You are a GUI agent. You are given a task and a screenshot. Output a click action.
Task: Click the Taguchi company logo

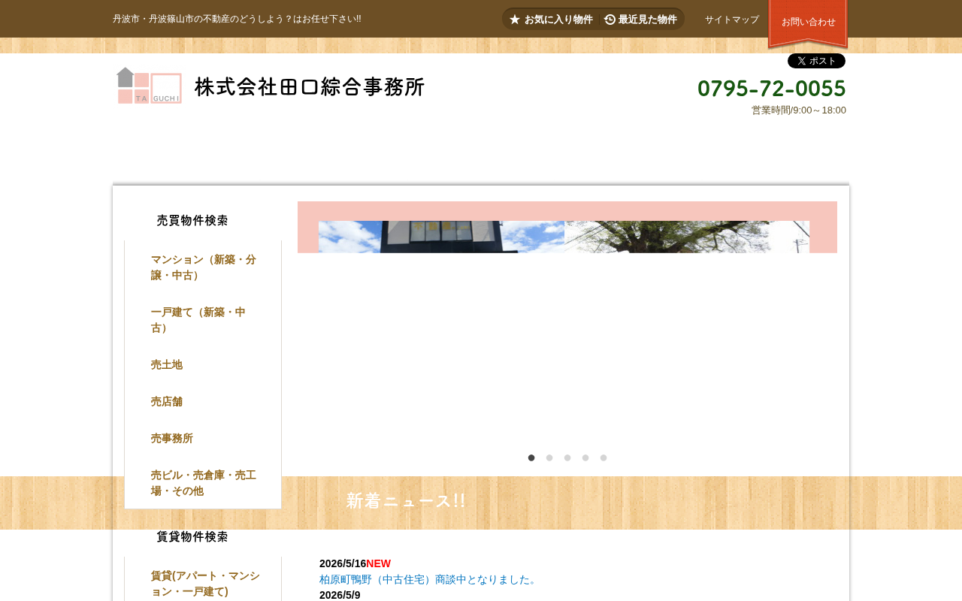pyautogui.click(x=271, y=86)
